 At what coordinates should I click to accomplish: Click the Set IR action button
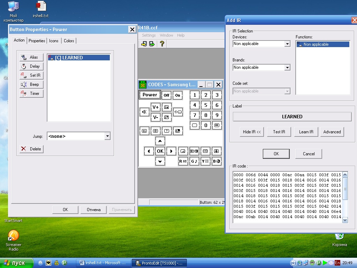(31, 75)
